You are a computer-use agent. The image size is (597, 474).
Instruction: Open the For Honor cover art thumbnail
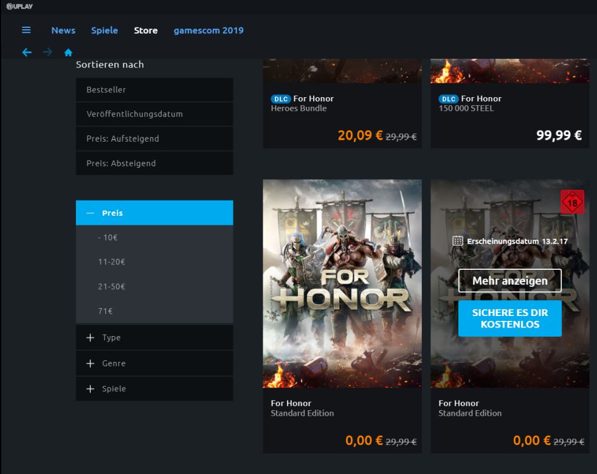coord(342,284)
